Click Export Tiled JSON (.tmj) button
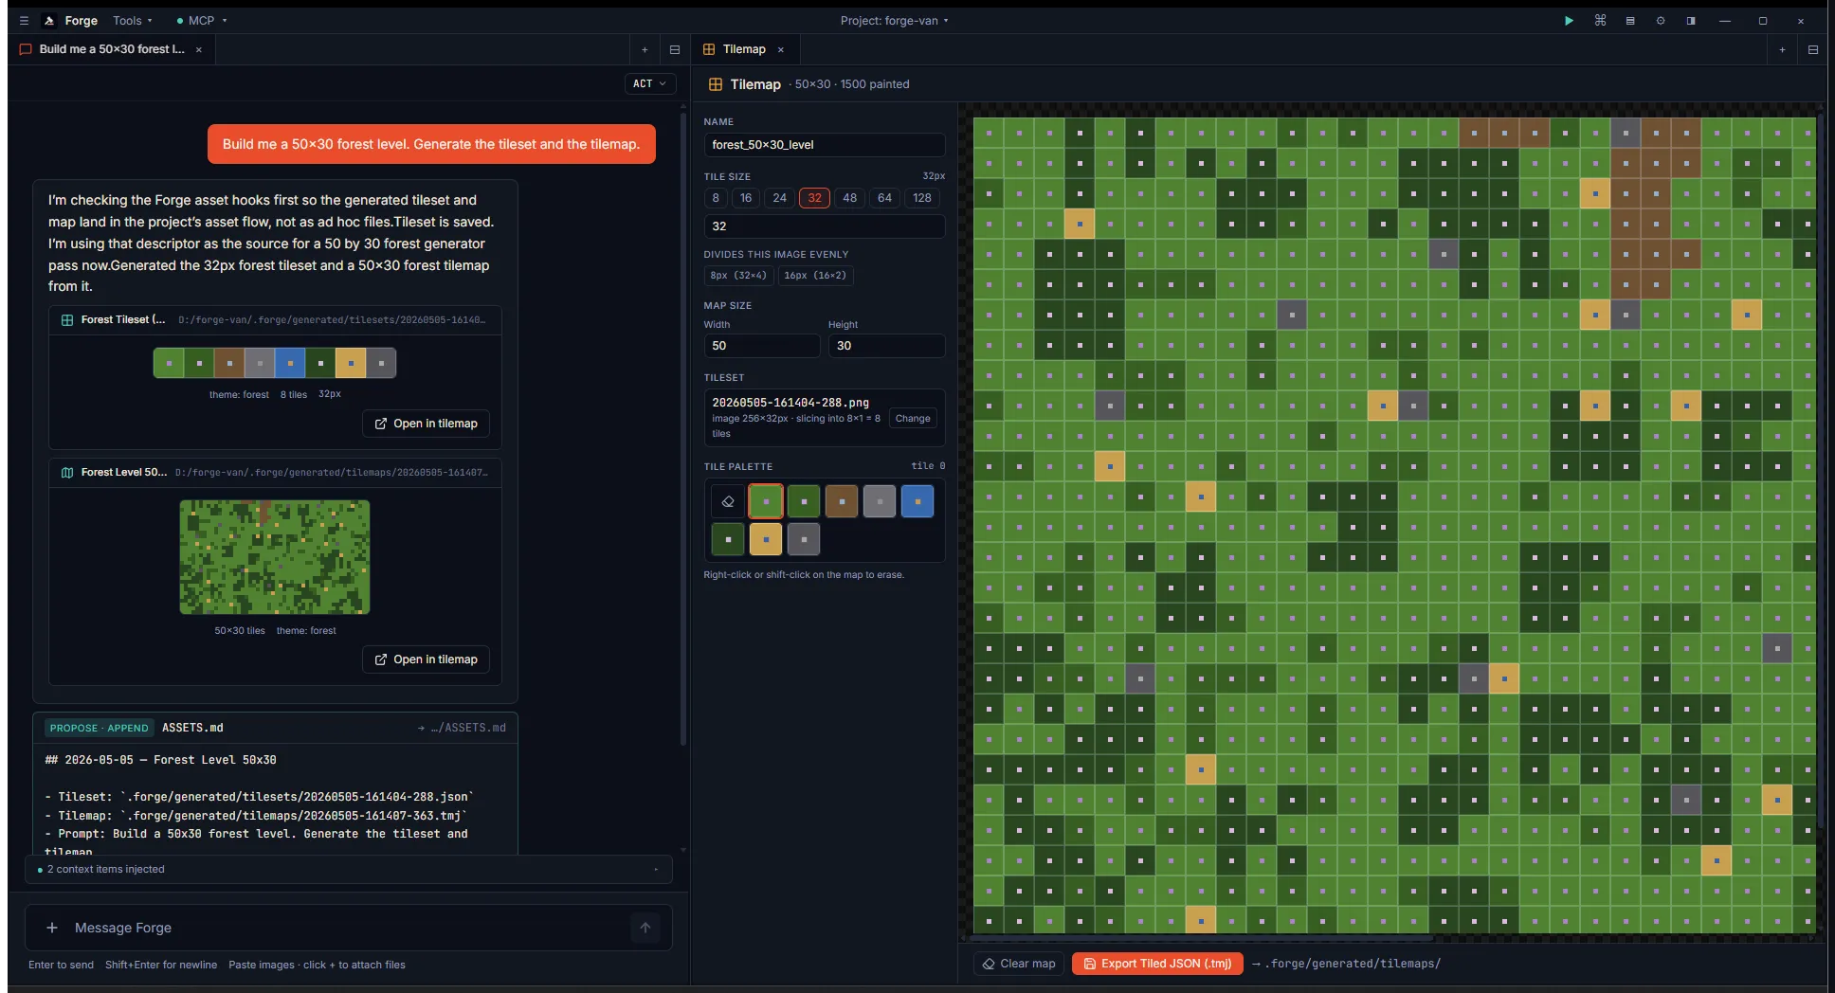This screenshot has width=1835, height=993. point(1157,964)
